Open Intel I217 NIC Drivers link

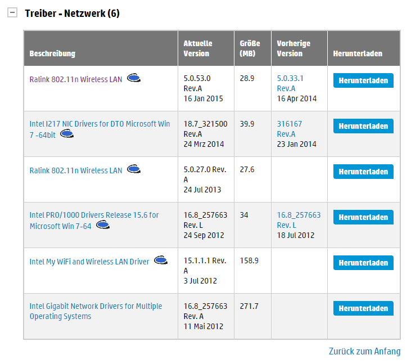pyautogui.click(x=100, y=129)
